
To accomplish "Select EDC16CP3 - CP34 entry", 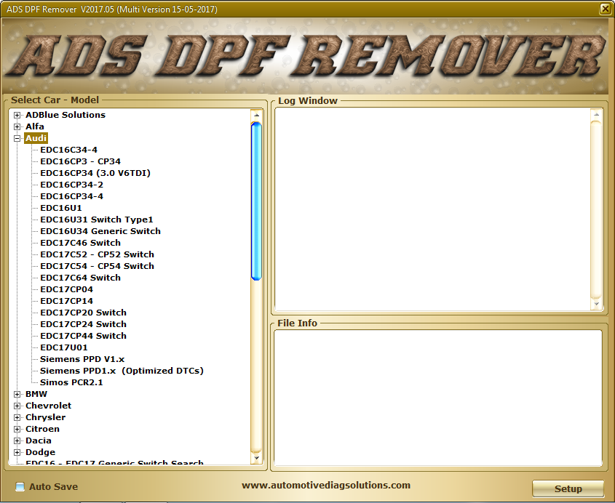I will [x=80, y=161].
